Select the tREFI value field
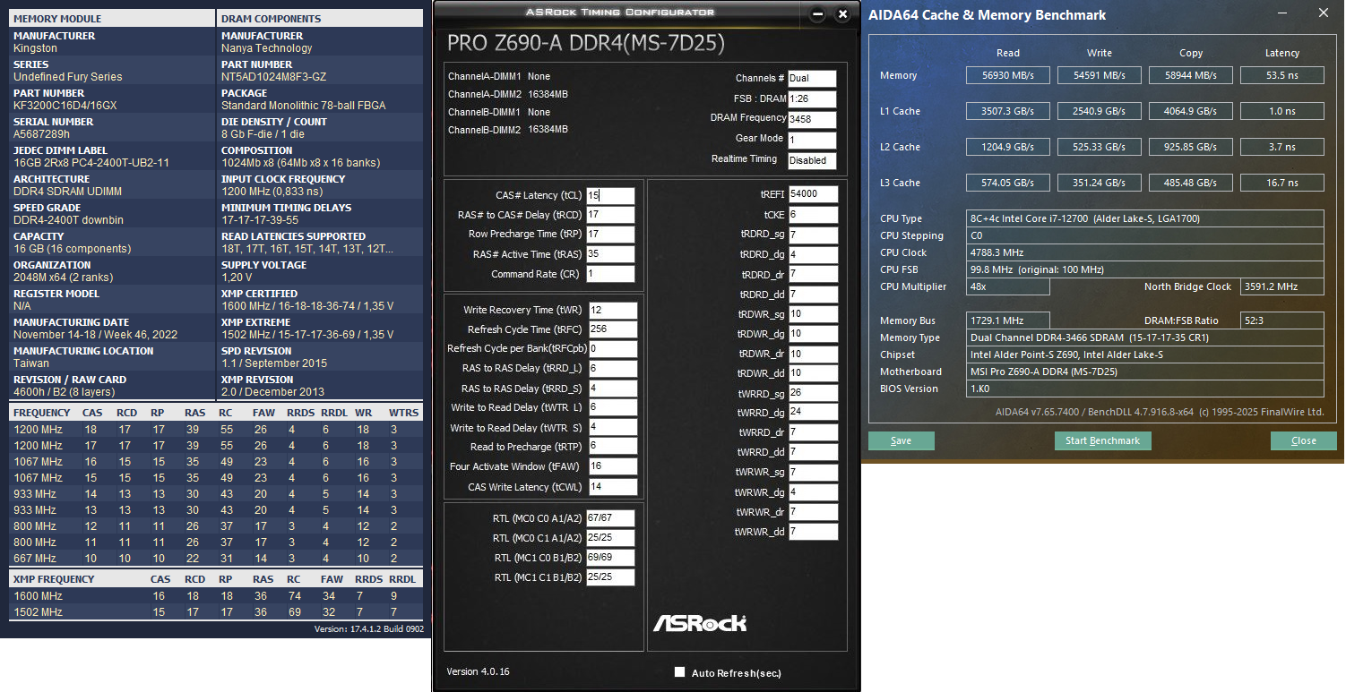The image size is (1346, 692). [814, 194]
